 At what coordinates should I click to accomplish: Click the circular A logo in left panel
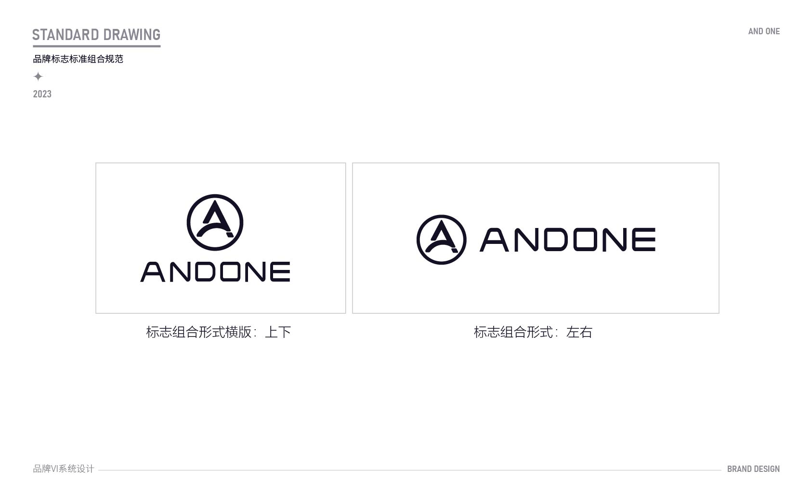click(x=215, y=222)
